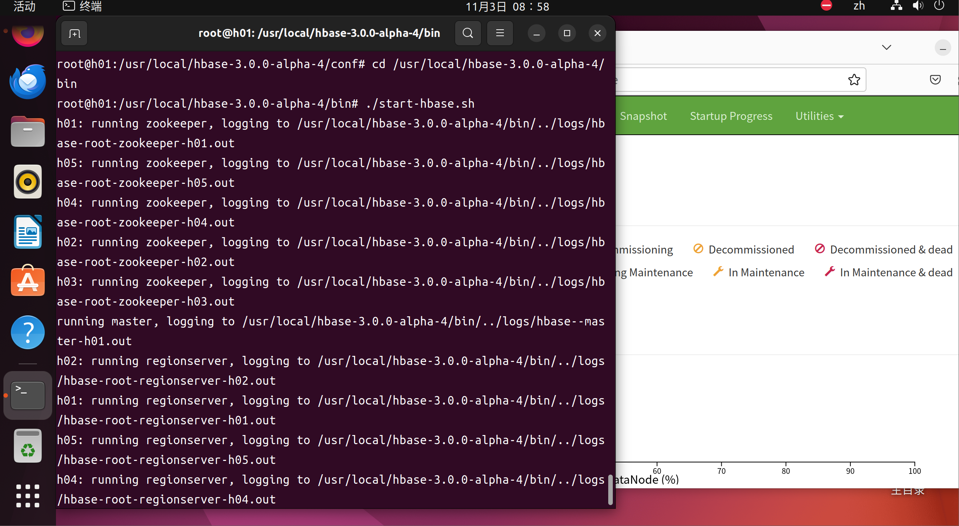Open the terminal hamburger menu

[x=500, y=33]
